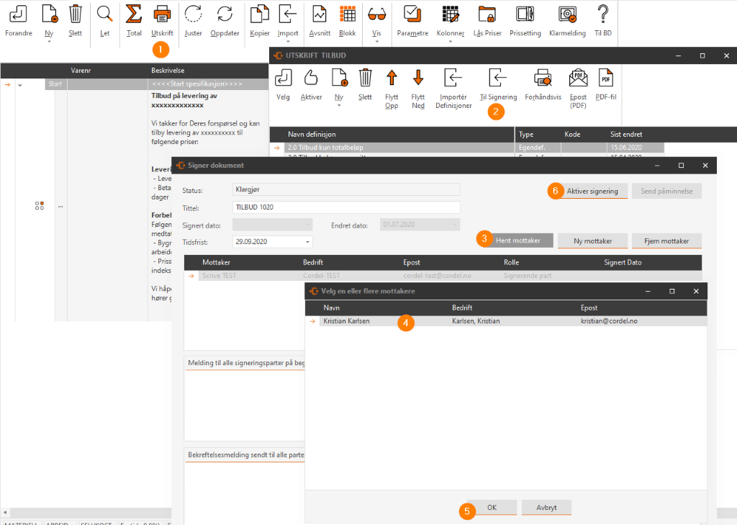Click the Flytt Ned arrow icon
Screen dimensions: 737x525
coord(418,78)
